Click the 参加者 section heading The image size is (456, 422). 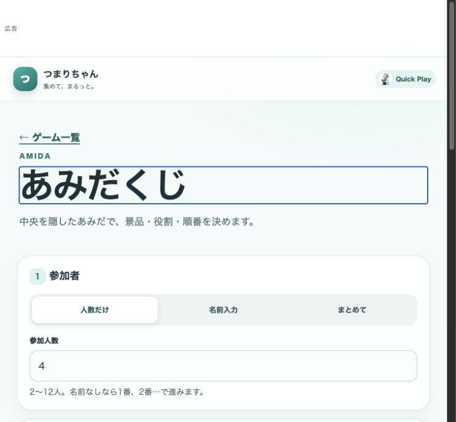click(x=65, y=276)
